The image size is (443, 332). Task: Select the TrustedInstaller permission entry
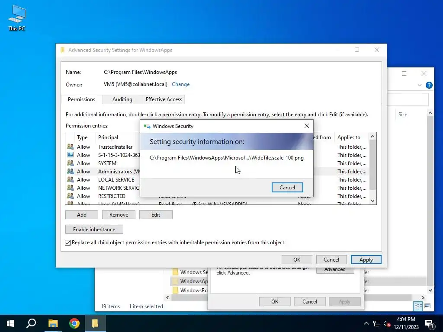click(217, 147)
